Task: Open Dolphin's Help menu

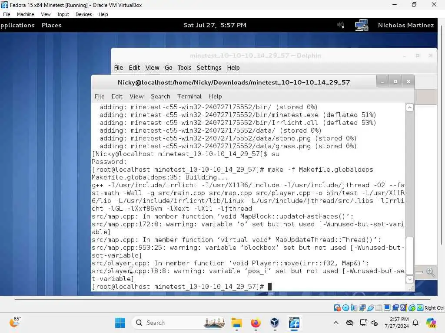Action: (x=233, y=68)
